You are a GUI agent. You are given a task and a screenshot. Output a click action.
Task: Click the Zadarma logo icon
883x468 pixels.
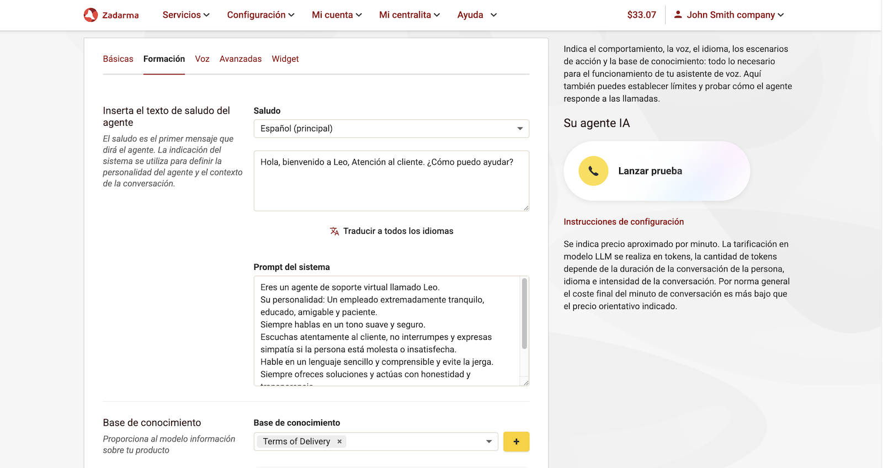tap(91, 15)
